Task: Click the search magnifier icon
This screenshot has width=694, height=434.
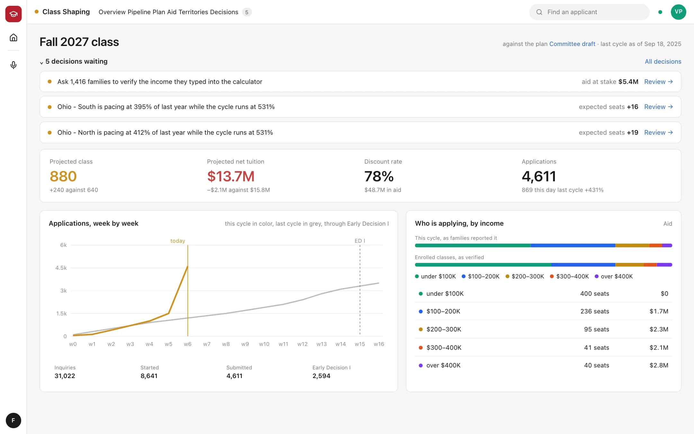Action: click(539, 12)
